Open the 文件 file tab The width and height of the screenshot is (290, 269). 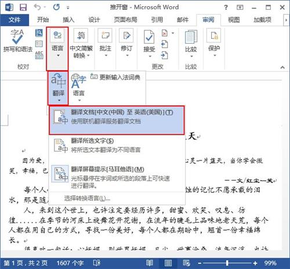pos(14,20)
